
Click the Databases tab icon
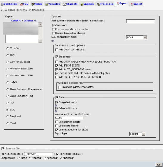click(x=2, y=4)
